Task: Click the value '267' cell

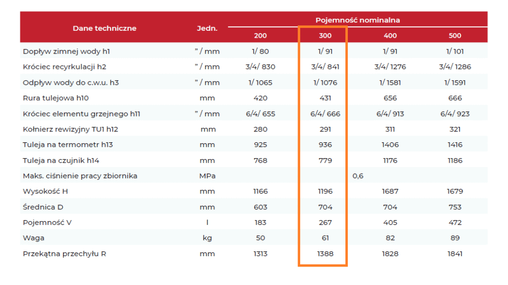Action: point(325,223)
